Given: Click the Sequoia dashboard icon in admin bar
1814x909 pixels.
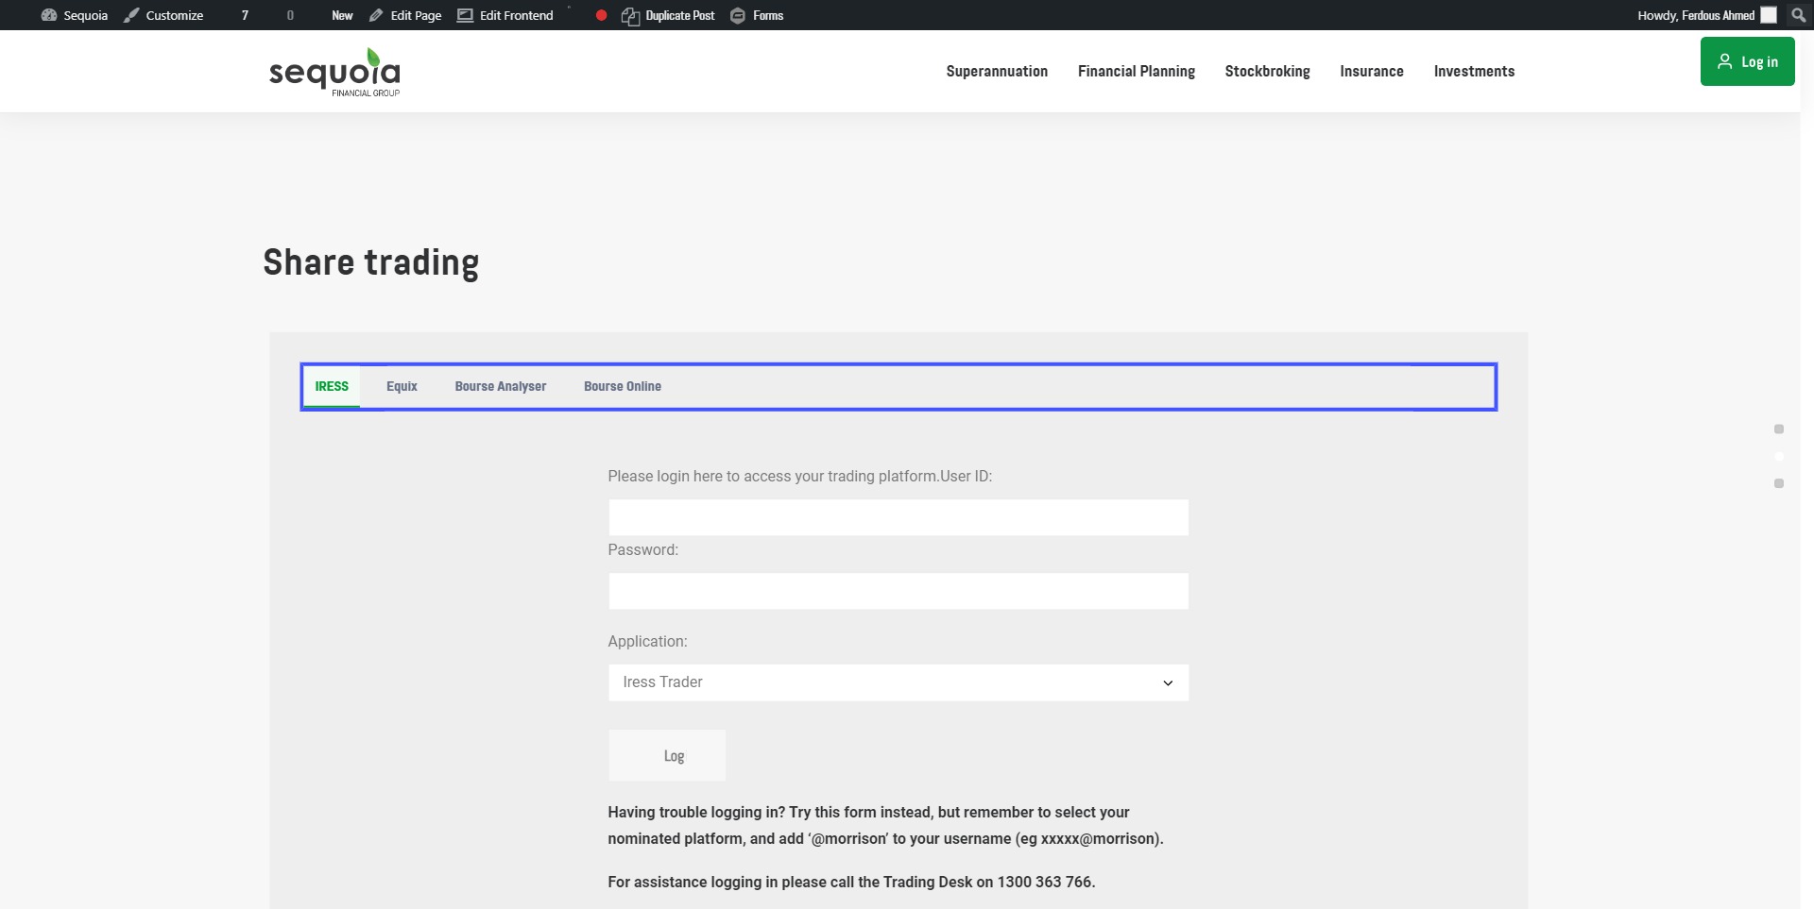Looking at the screenshot, I should [49, 15].
